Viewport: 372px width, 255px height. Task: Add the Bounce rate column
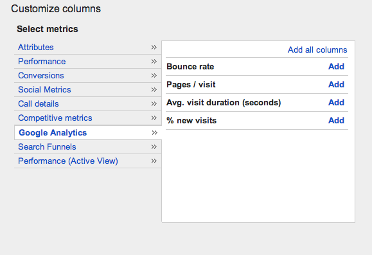click(336, 66)
